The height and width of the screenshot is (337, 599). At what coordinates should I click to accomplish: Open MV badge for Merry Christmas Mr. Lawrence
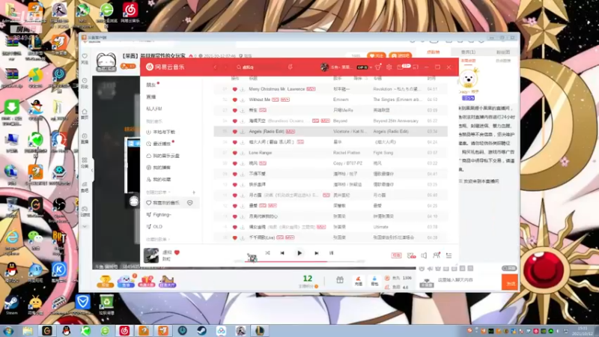click(x=311, y=89)
